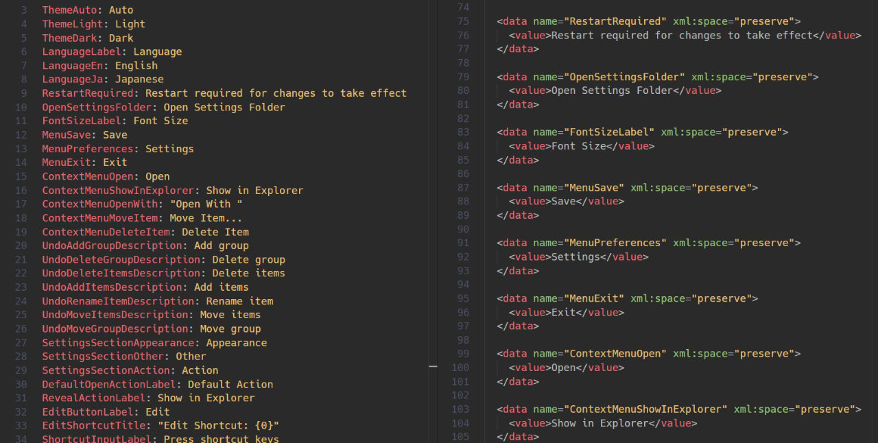The height and width of the screenshot is (443, 878).
Task: Click the UndoMoveItemsDescription key
Action: click(x=115, y=315)
